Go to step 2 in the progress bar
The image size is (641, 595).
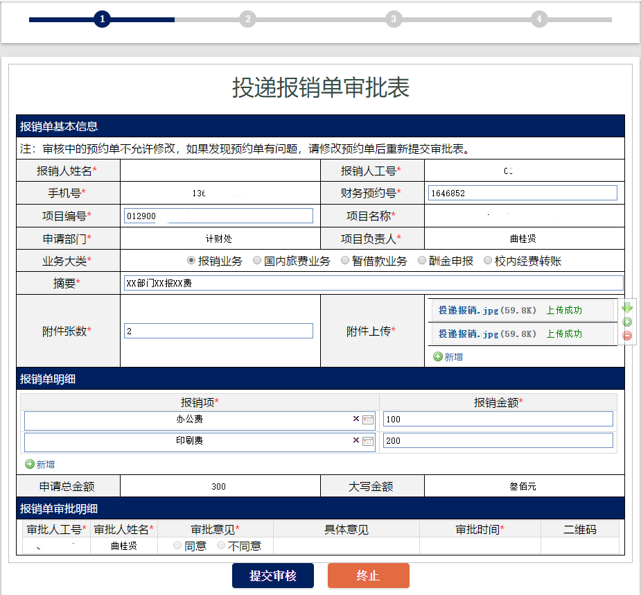click(247, 19)
